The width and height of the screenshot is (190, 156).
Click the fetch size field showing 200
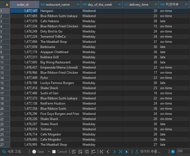(183, 151)
